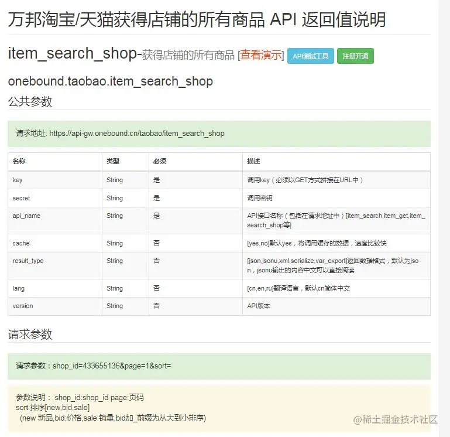Image resolution: width=450 pixels, height=437 pixels.
Task: Click the 参数说明 shop_id page:页码 line
Action: pos(80,397)
